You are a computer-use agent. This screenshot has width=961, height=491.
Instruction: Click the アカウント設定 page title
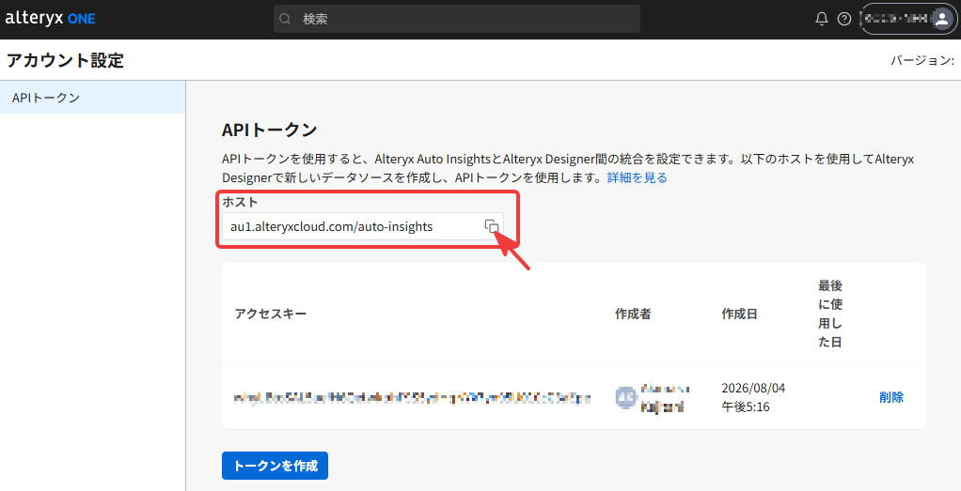[x=65, y=60]
